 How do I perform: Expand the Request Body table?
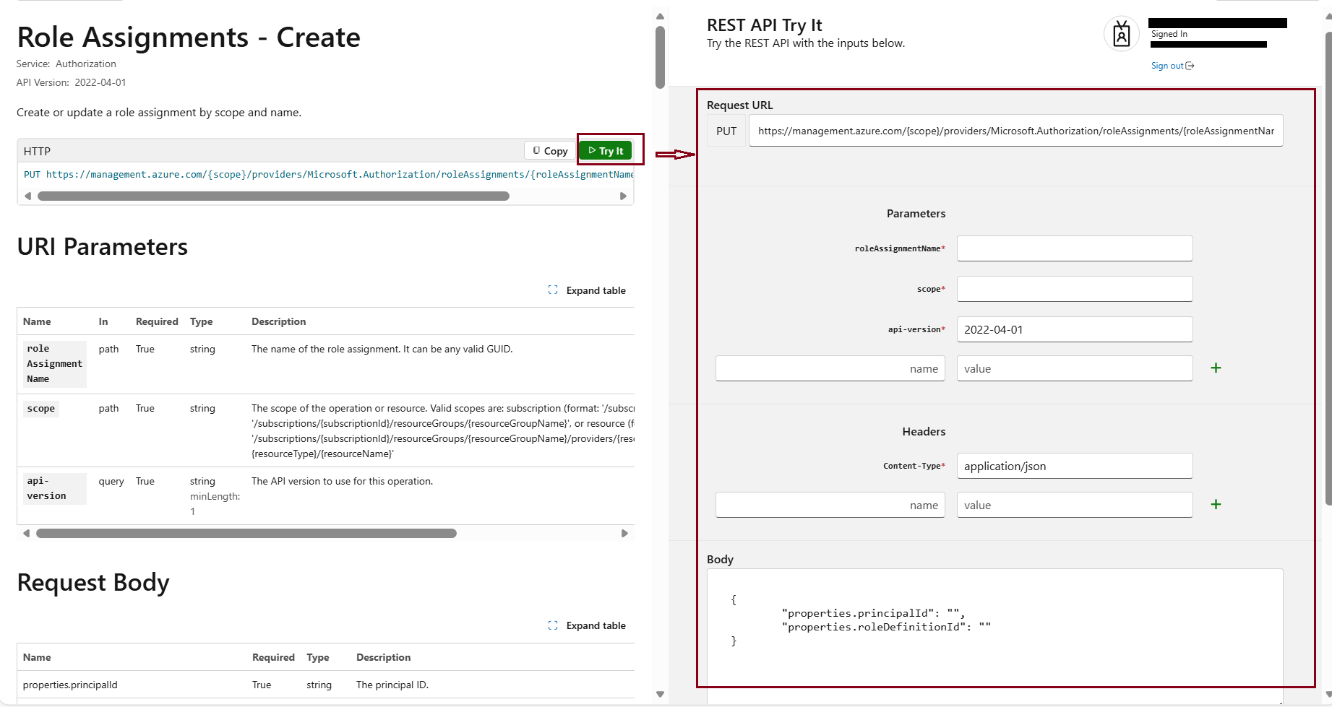[x=587, y=625]
